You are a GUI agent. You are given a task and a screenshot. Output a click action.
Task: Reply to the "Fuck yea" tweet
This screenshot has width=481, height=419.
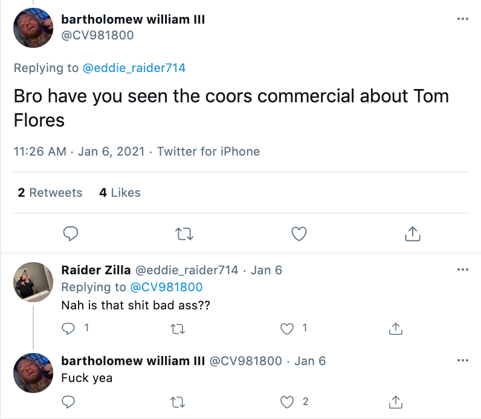tap(69, 401)
